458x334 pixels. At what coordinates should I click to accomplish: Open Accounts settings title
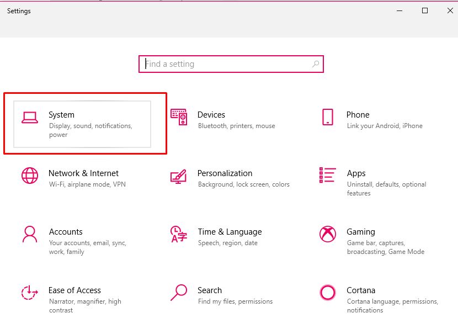[x=66, y=231]
